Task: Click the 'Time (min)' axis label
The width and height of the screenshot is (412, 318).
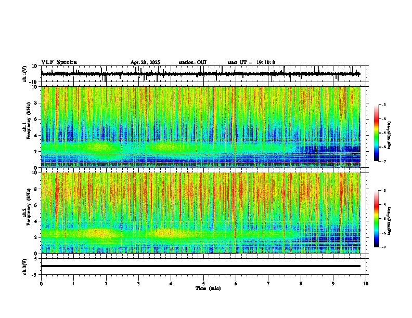Action: (208, 288)
